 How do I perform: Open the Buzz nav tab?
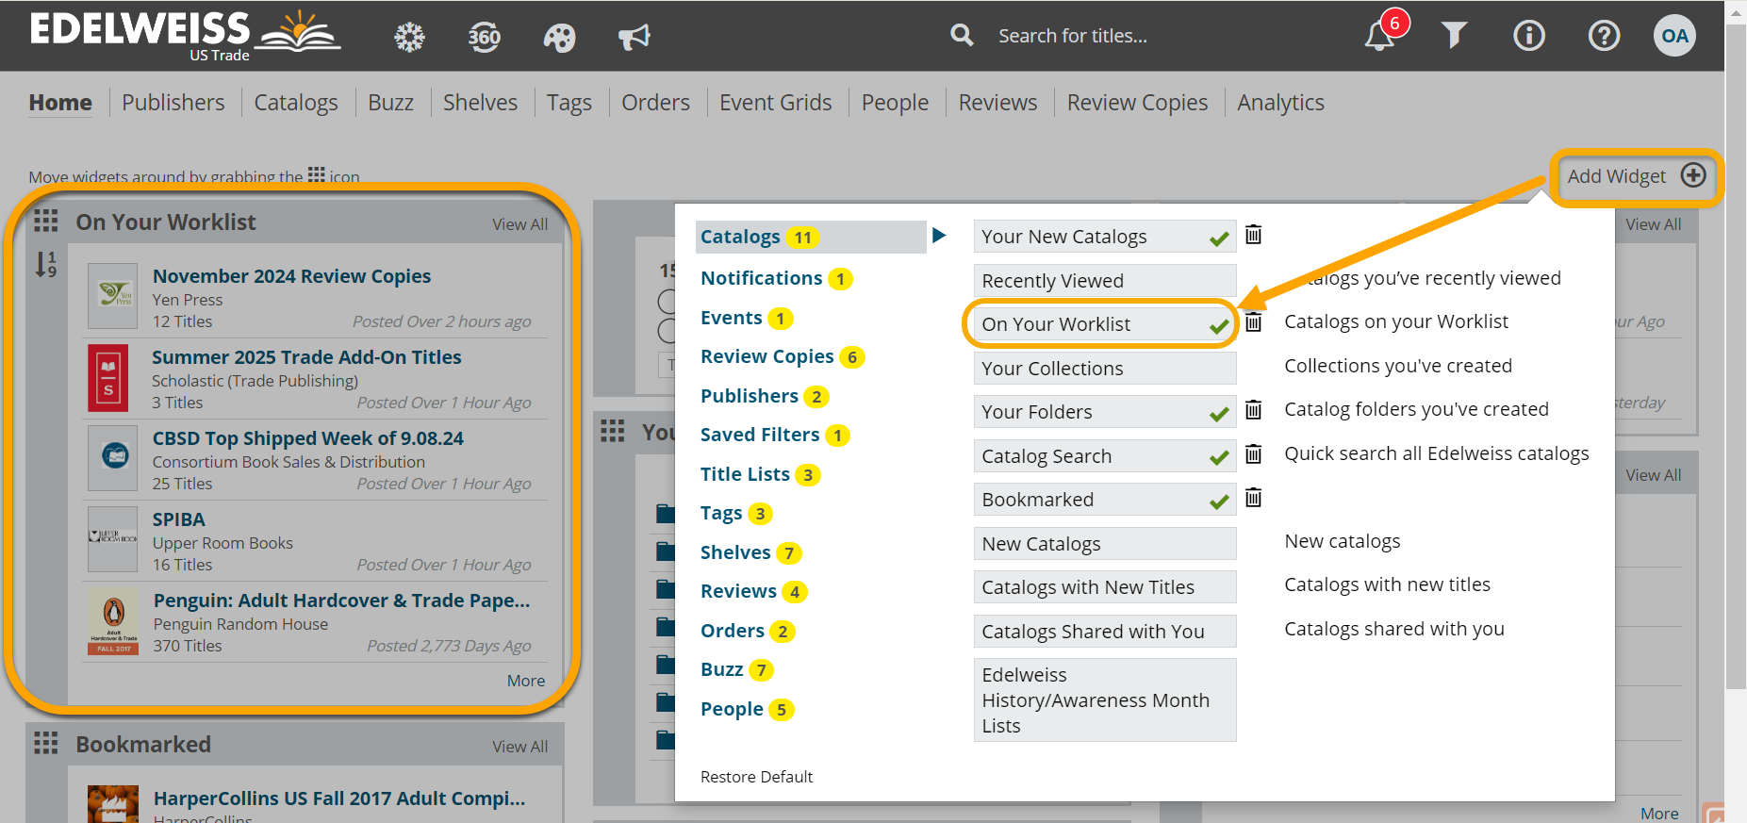pos(390,102)
